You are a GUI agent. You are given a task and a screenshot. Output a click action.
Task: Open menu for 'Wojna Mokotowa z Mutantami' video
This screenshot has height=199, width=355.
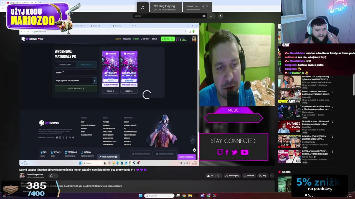332,122
